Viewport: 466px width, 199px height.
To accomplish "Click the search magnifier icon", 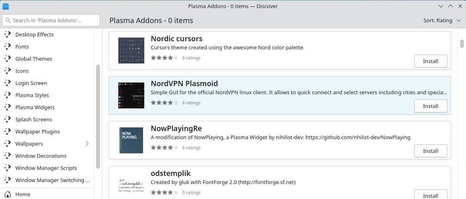I will [x=8, y=21].
